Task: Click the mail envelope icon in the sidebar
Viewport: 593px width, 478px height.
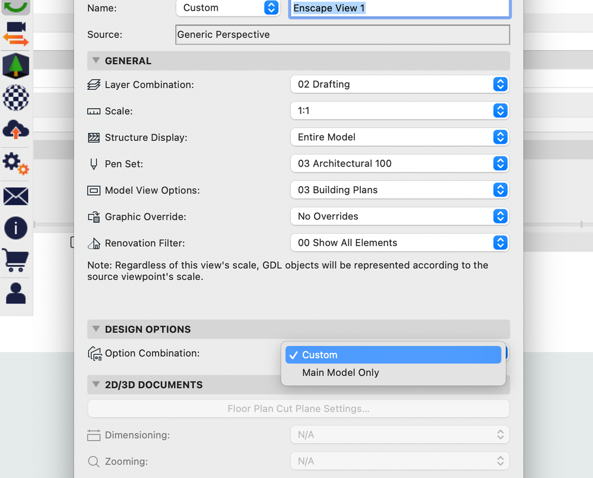Action: pyautogui.click(x=15, y=196)
